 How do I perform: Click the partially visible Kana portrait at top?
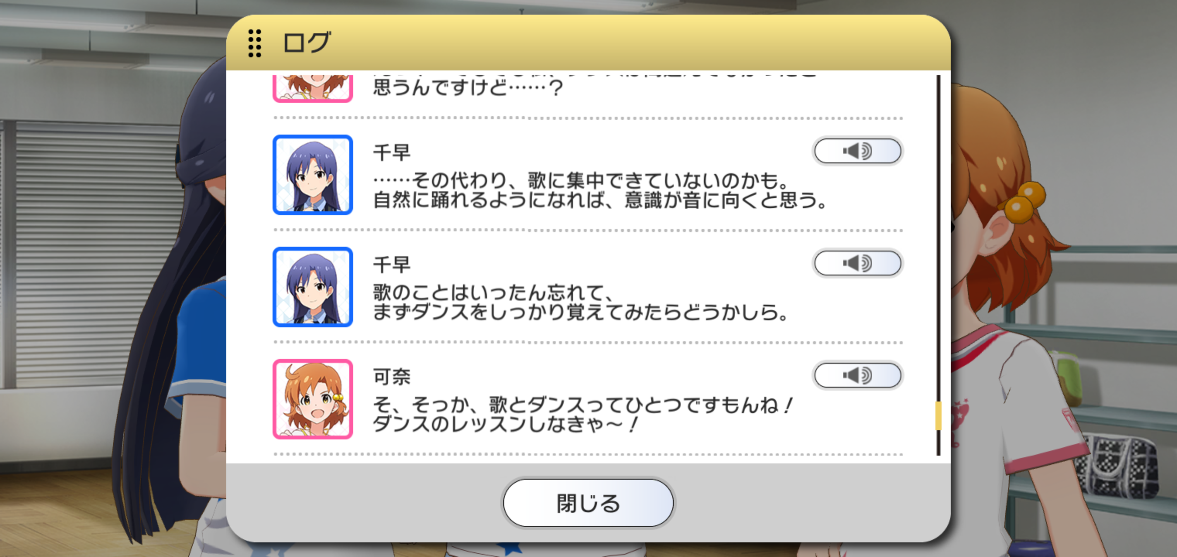pos(312,89)
